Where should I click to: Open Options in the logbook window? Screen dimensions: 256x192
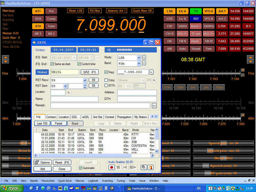pos(43,162)
